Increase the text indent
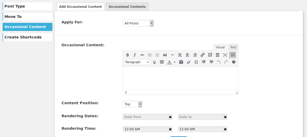 211,62
